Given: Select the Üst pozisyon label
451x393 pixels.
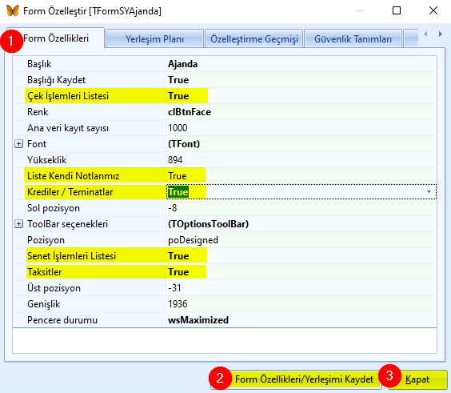Looking at the screenshot, I should click(54, 288).
